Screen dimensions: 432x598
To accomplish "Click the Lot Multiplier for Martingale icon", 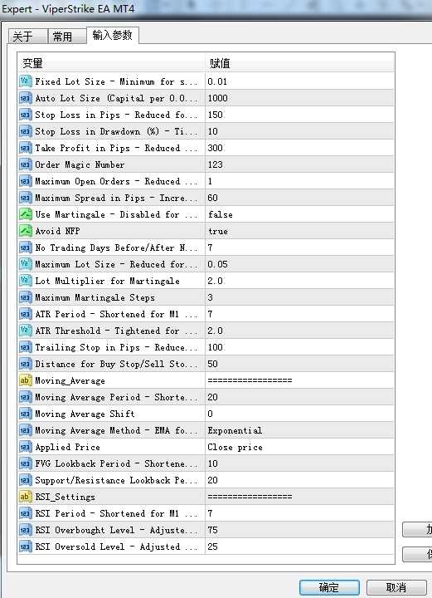I will (x=25, y=281).
